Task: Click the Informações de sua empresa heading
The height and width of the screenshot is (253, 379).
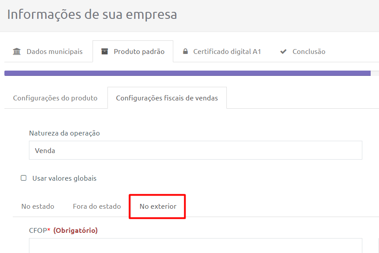Action: tap(92, 14)
